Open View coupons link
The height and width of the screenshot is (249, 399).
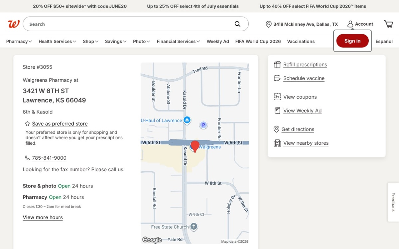(300, 97)
